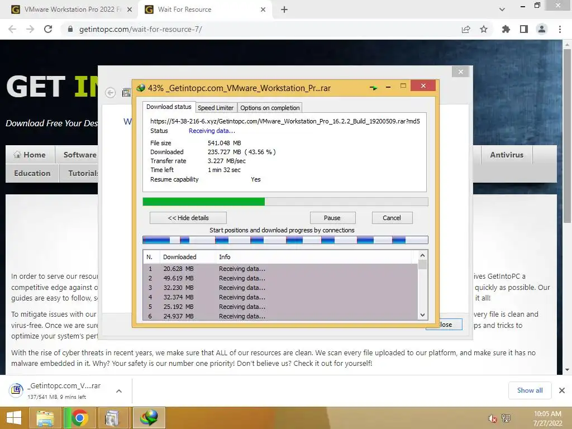This screenshot has height=429, width=572.
Task: Click the IDM globe icon in dialog title
Action: pos(141,88)
